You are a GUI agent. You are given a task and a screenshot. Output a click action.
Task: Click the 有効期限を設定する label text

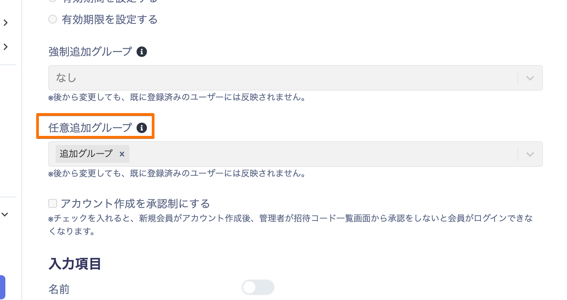coord(110,19)
